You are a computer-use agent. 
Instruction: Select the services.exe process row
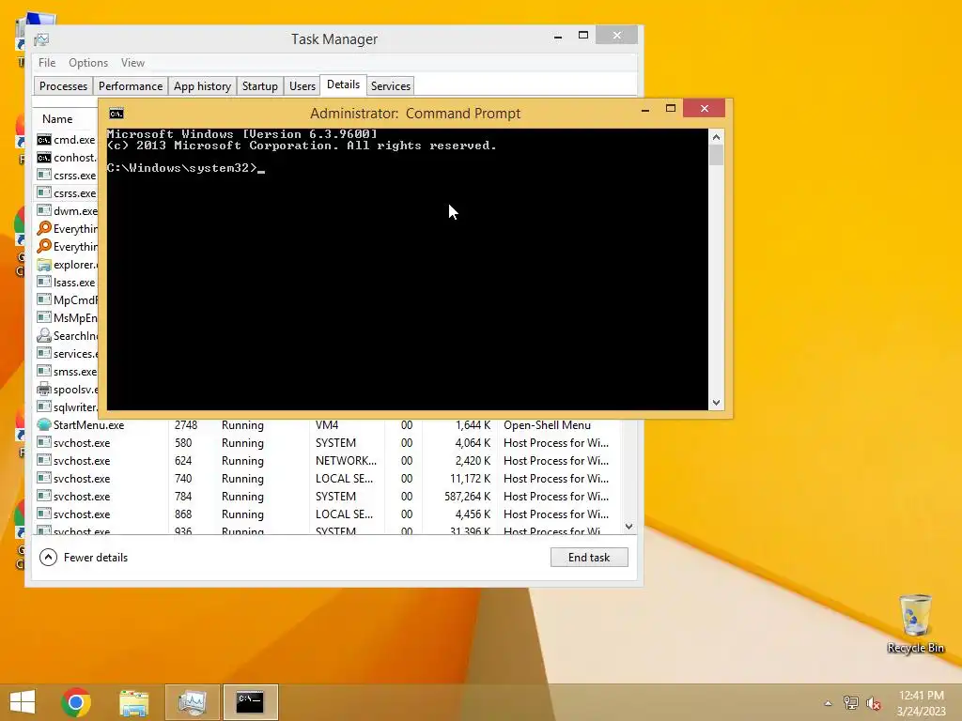click(67, 354)
